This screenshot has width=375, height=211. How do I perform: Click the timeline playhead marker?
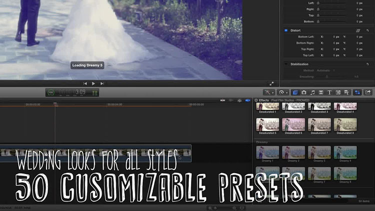point(55,104)
